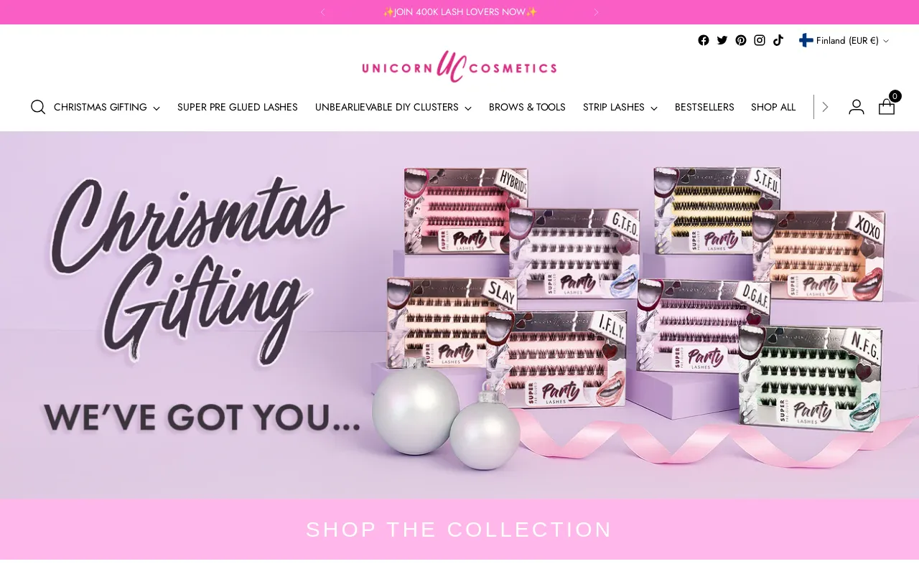The image size is (919, 574).
Task: Advance navigation menu with right arrow
Action: (x=825, y=107)
